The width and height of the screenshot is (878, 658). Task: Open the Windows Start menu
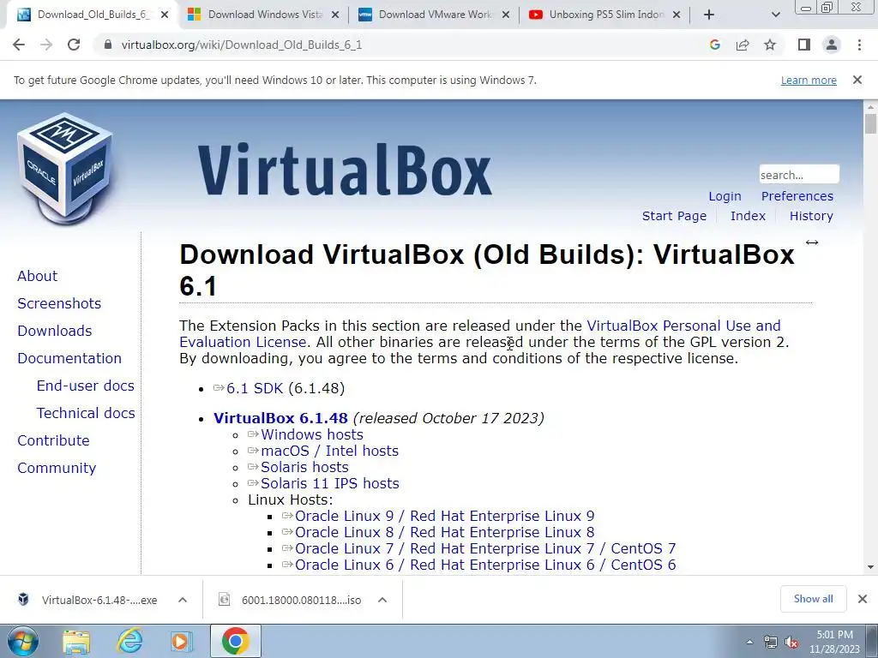click(22, 641)
